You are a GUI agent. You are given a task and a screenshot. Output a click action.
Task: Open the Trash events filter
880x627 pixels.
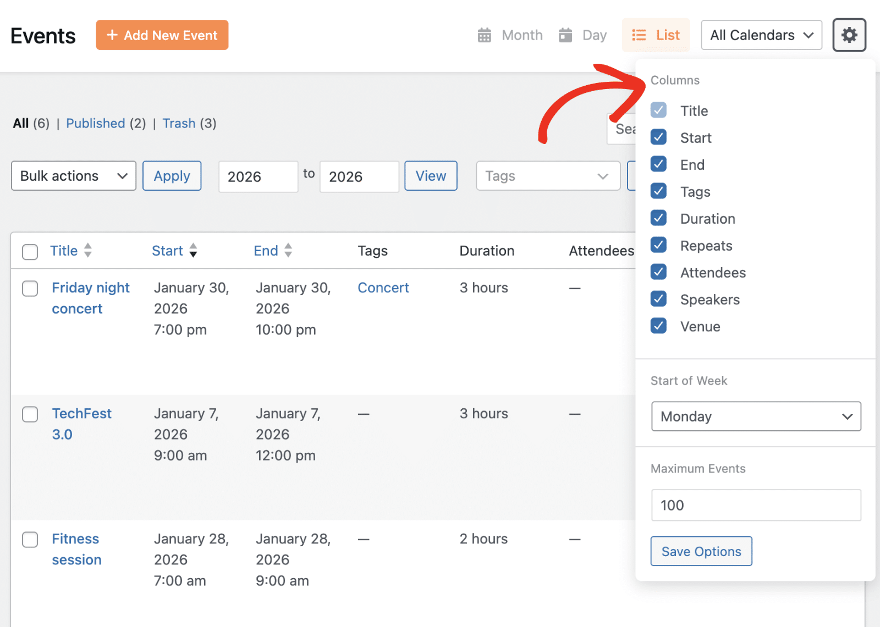coord(179,123)
